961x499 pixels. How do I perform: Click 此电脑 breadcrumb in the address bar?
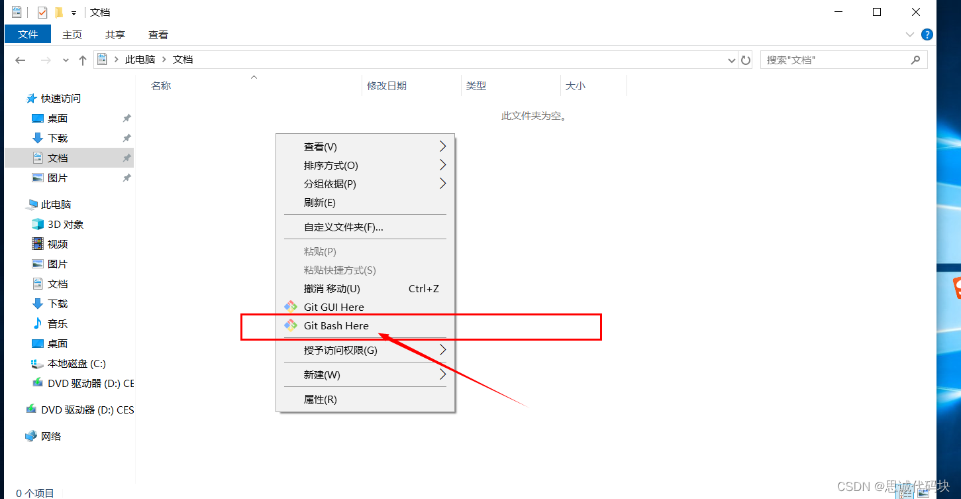click(140, 59)
